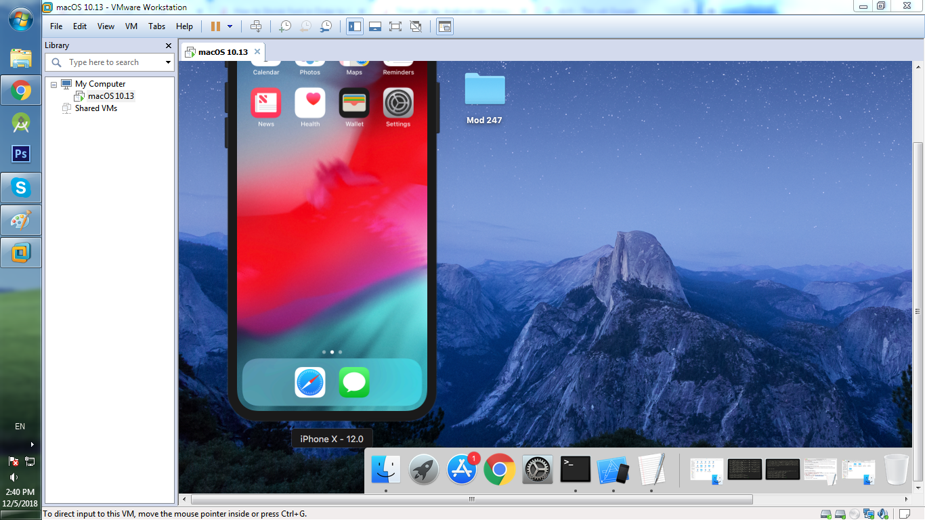The width and height of the screenshot is (925, 520).
Task: Open the Tabs menu
Action: [156, 26]
